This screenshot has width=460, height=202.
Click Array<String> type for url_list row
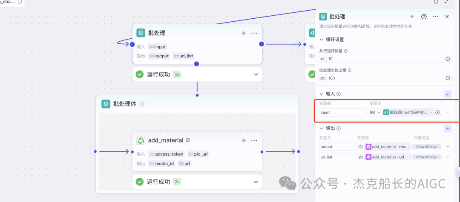426,157
